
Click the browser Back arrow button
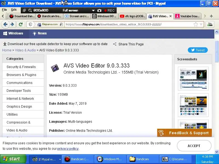(x=5, y=24)
